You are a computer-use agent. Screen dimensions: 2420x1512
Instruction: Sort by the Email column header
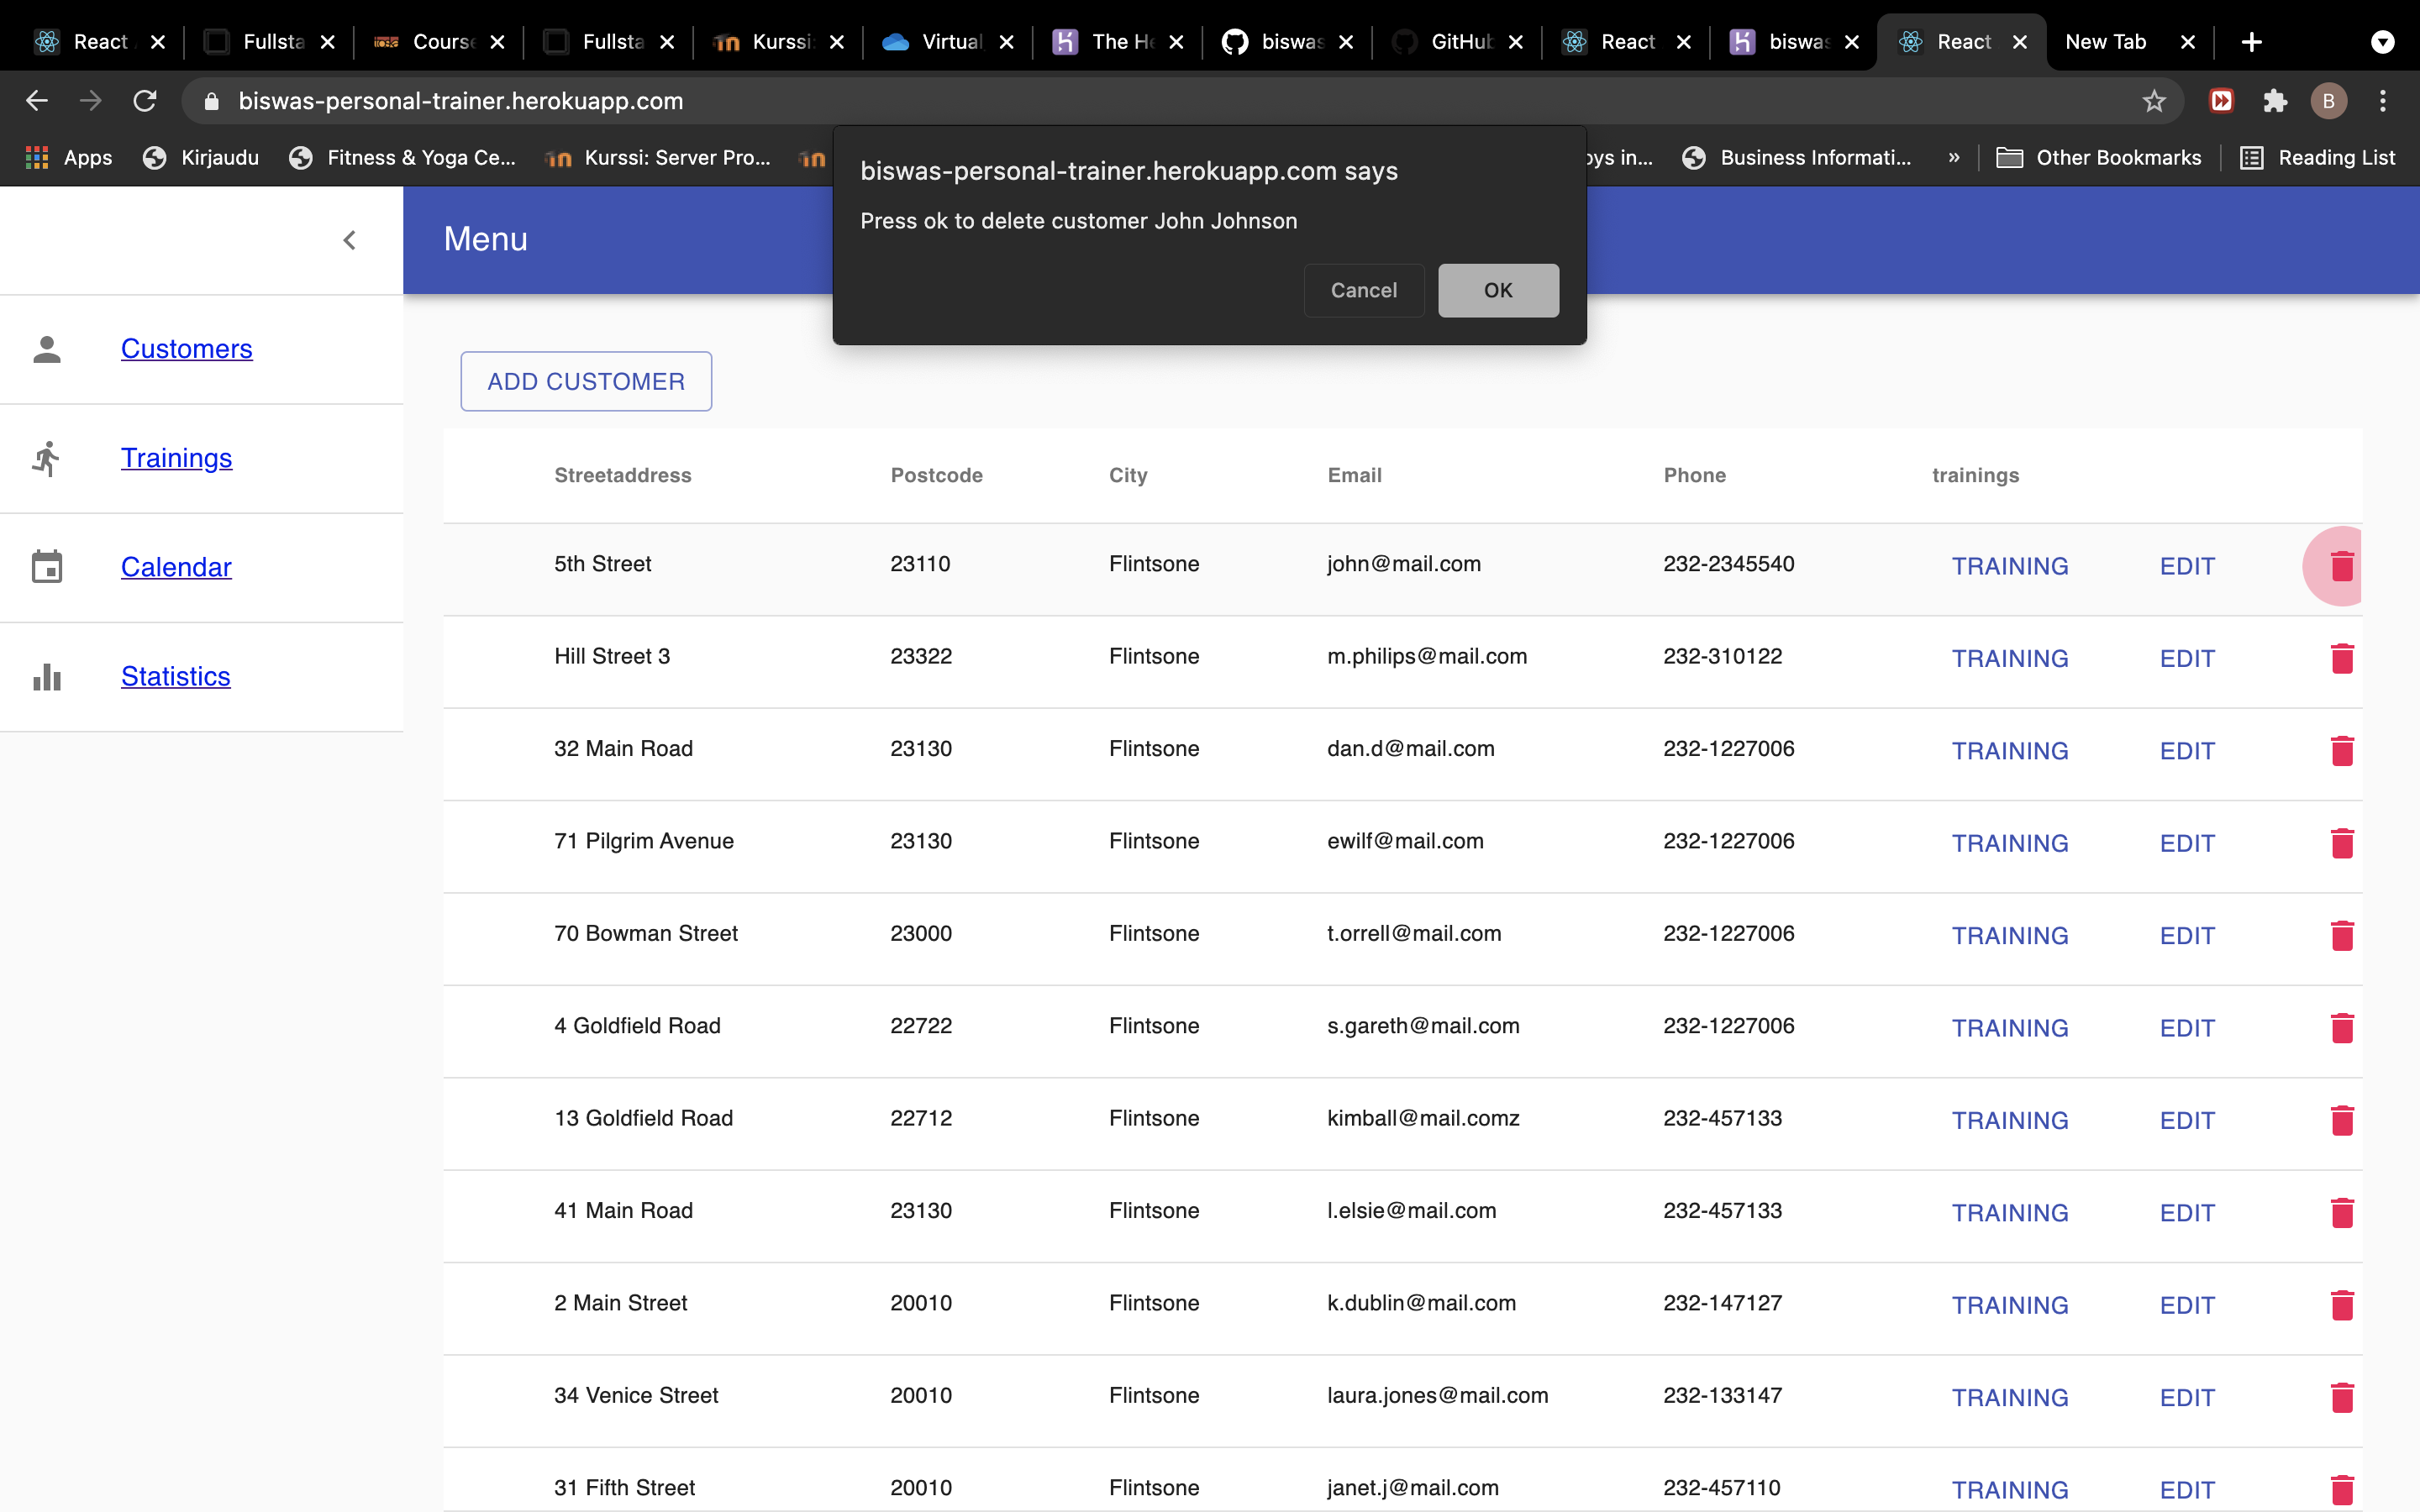pos(1354,475)
